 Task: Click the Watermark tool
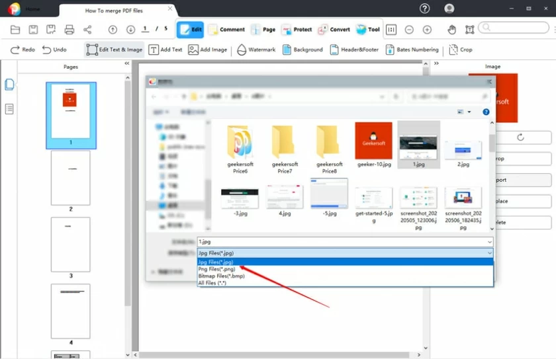tap(256, 50)
